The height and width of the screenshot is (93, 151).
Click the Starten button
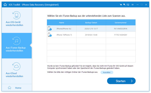click(x=121, y=81)
